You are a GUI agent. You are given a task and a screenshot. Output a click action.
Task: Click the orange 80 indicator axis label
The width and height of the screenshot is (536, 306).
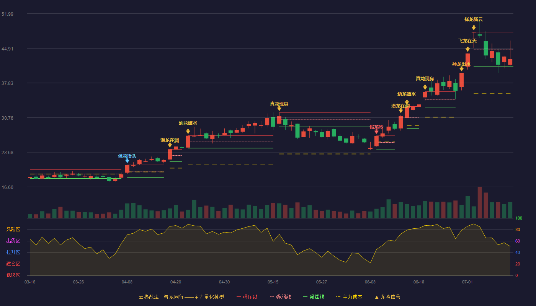coord(518,229)
